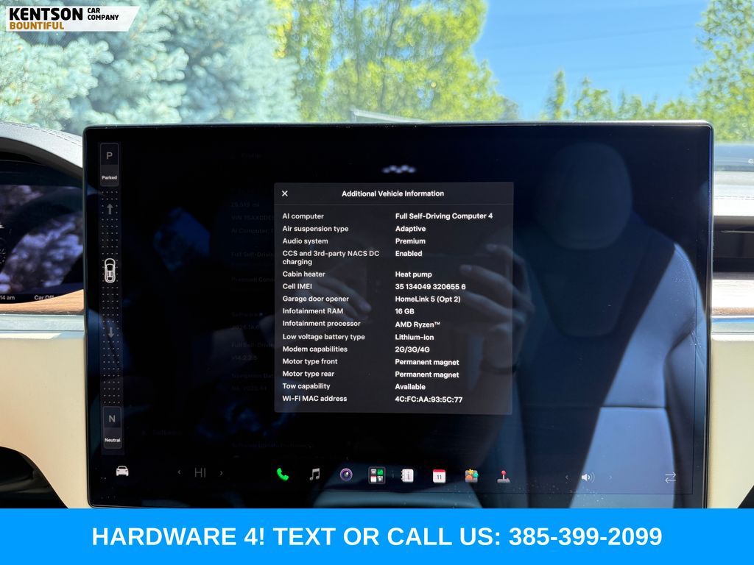Open the Arcade joystick app

pyautogui.click(x=503, y=477)
